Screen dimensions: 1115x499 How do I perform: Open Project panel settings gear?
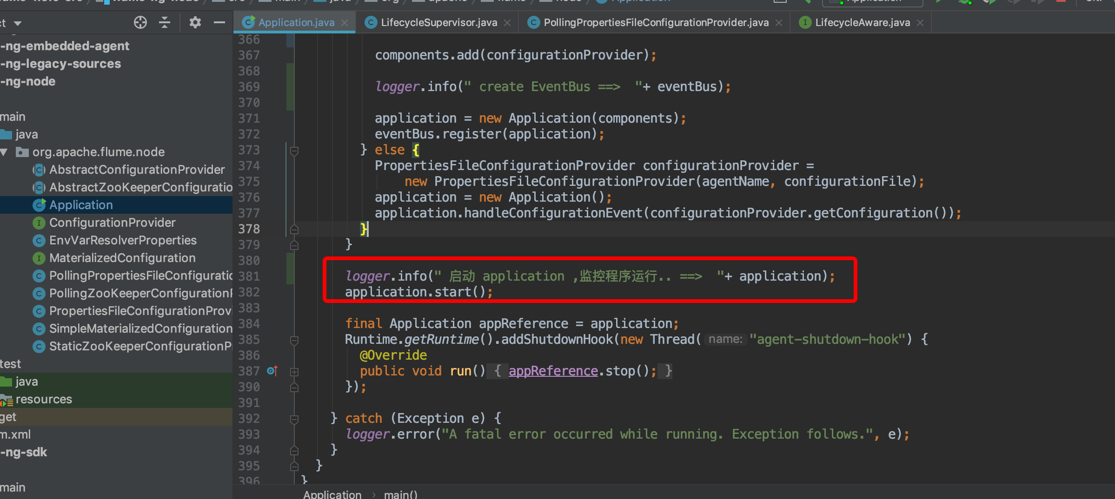coord(195,22)
